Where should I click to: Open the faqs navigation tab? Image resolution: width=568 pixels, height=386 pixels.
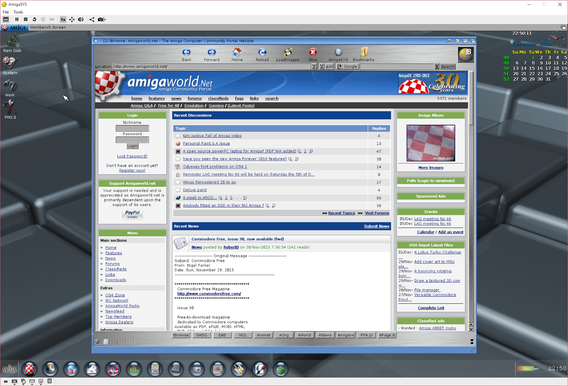point(239,99)
